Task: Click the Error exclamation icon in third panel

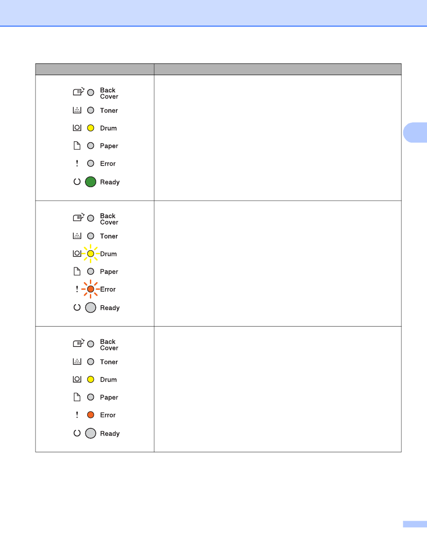Action: [77, 415]
